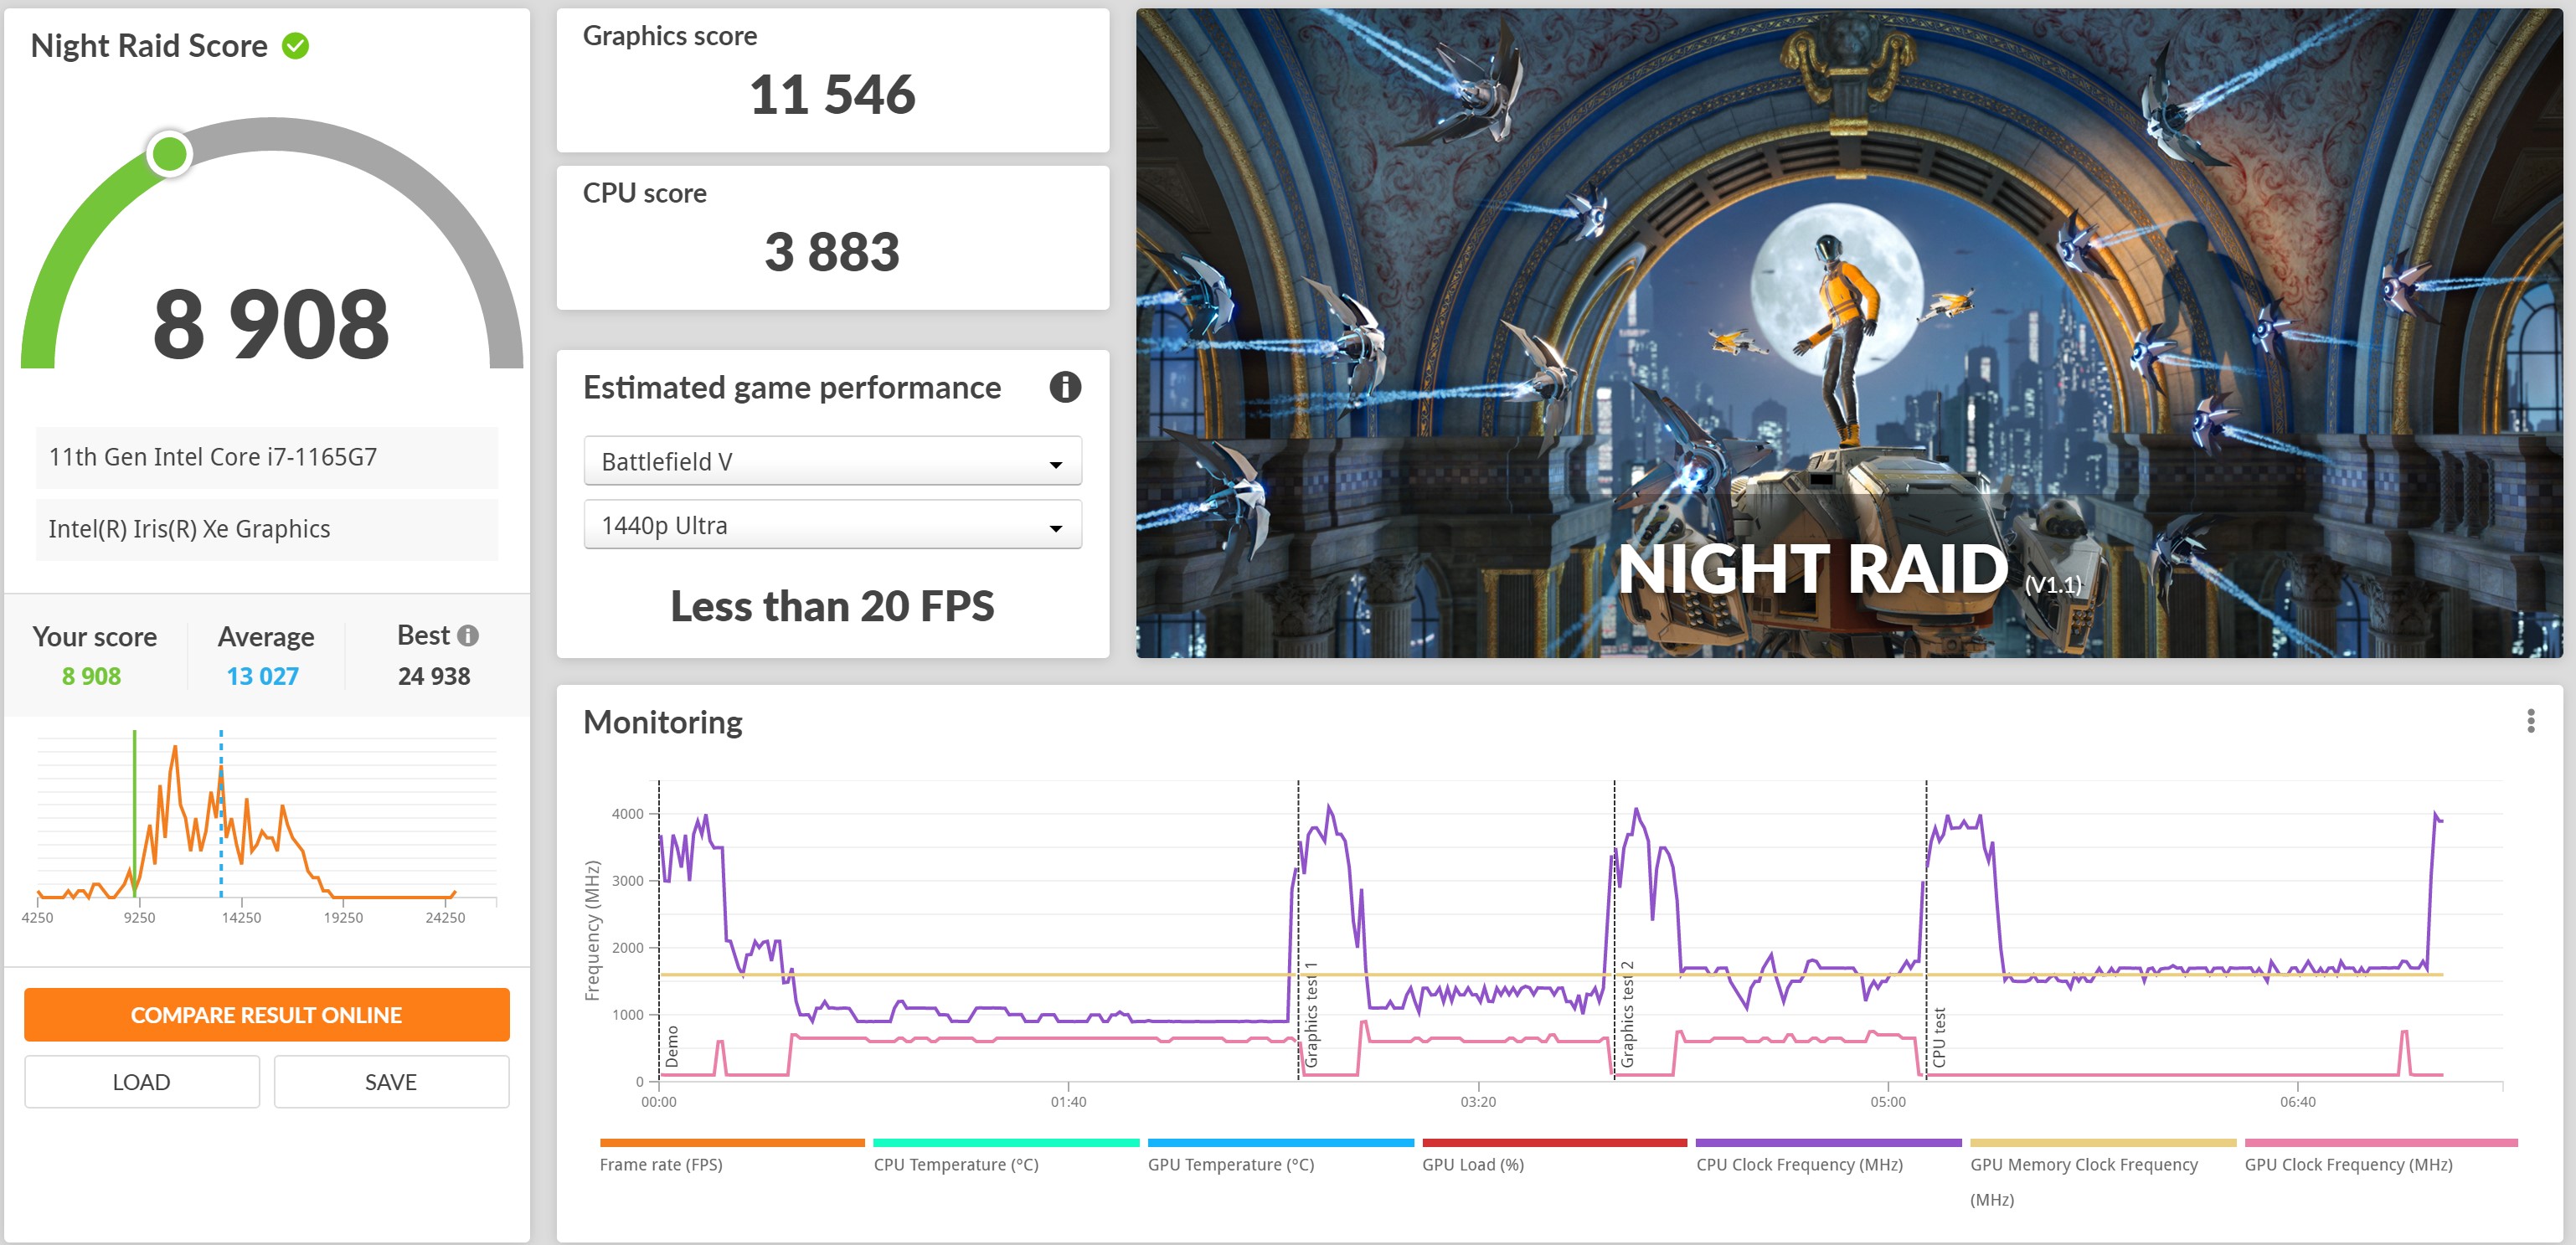Click the info icon next to Best
The width and height of the screenshot is (2576, 1245).
pyautogui.click(x=468, y=635)
